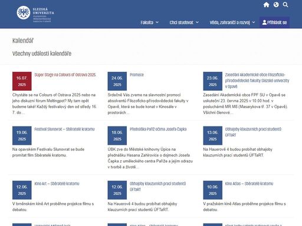This screenshot has width=302, height=226.
Task: Expand Věda, zahraničí a rozvoj chevron
Action: tap(254, 22)
